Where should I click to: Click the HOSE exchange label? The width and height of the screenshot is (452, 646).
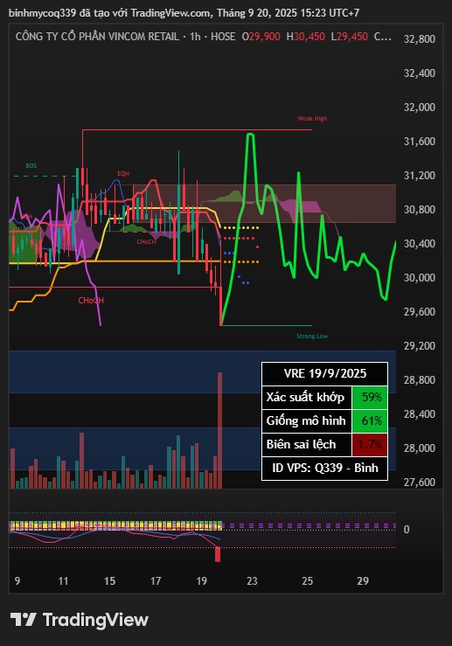(223, 37)
